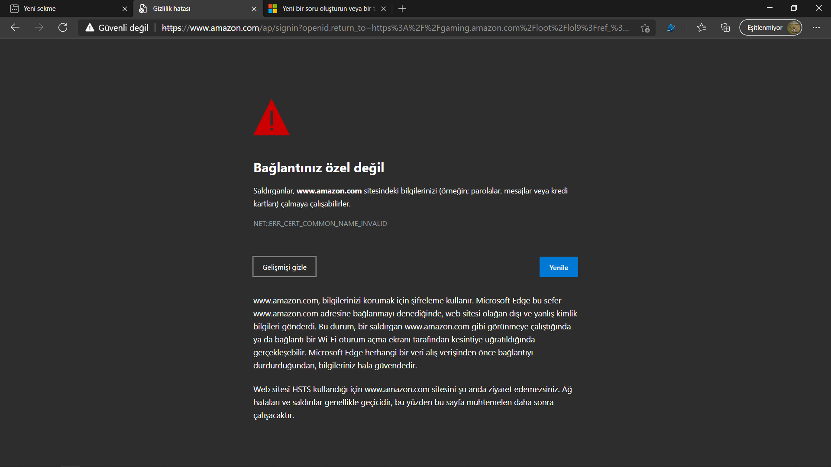Switch to the 'Yeni bir soru oluşturun' tab
This screenshot has width=831, height=467.
327,9
